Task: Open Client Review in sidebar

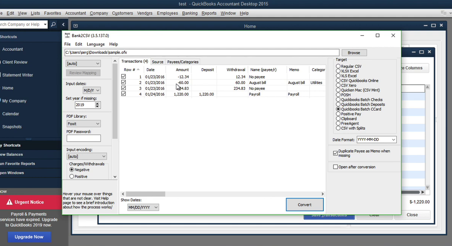Action: coord(15,62)
